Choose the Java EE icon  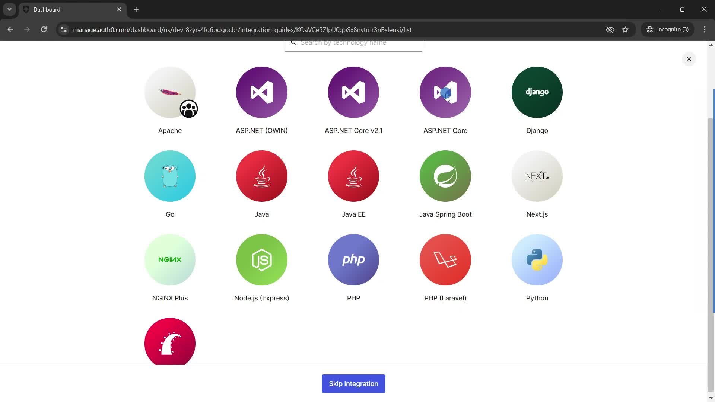[x=353, y=176]
